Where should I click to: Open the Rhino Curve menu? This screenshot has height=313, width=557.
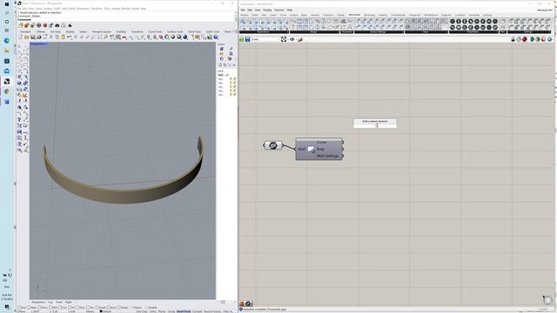point(38,9)
